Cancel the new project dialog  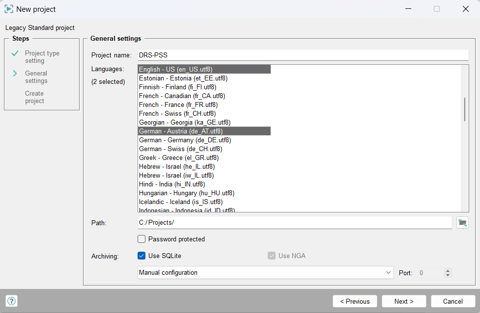coord(453,301)
